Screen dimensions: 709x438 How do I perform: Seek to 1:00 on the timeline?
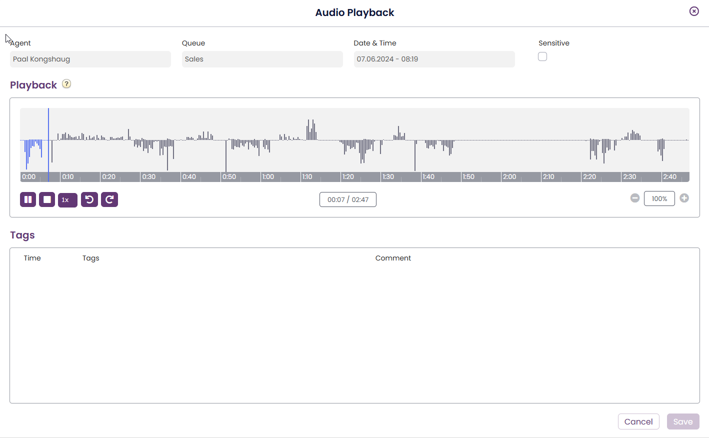tap(261, 176)
